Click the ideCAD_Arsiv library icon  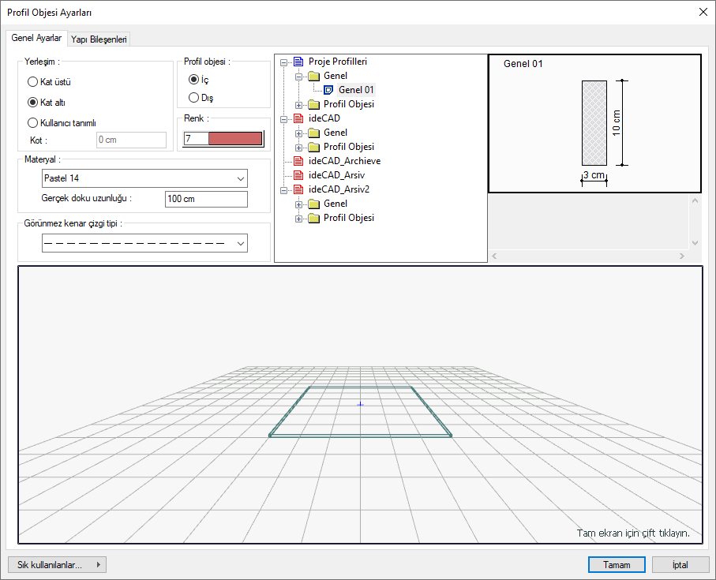point(298,175)
